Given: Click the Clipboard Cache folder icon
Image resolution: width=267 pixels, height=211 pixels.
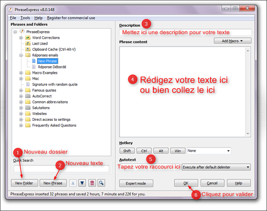Looking at the screenshot, I should pos(28,49).
